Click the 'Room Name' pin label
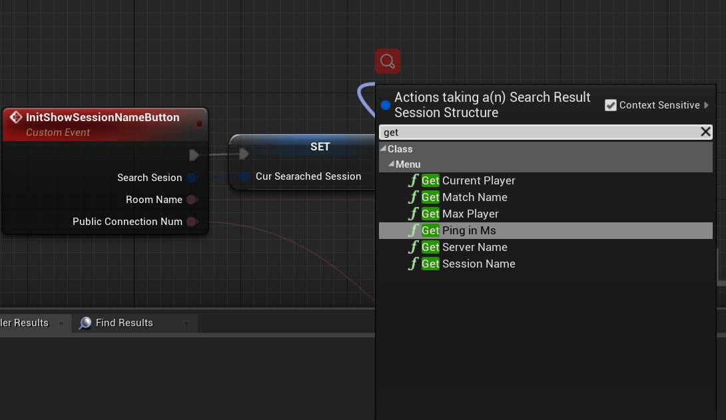Image resolution: width=726 pixels, height=420 pixels. (x=154, y=200)
